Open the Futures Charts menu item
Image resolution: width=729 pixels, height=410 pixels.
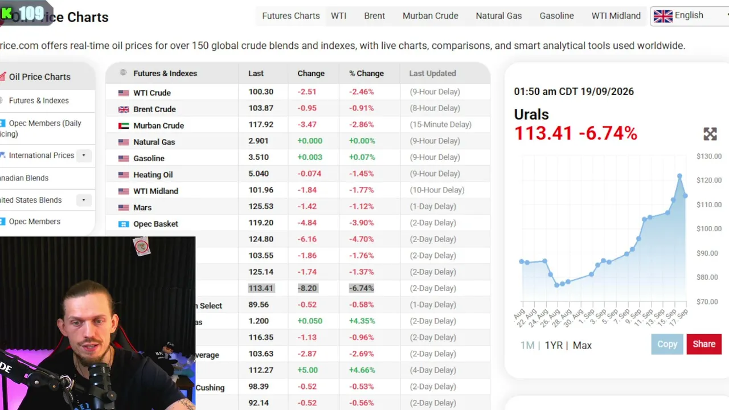291,16
